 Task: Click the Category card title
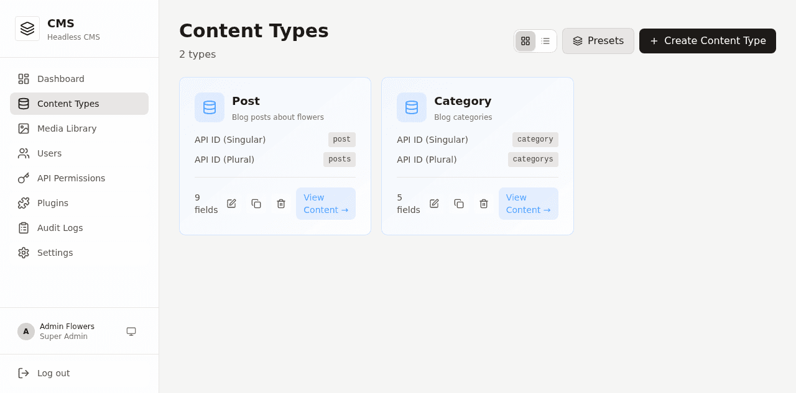(463, 101)
